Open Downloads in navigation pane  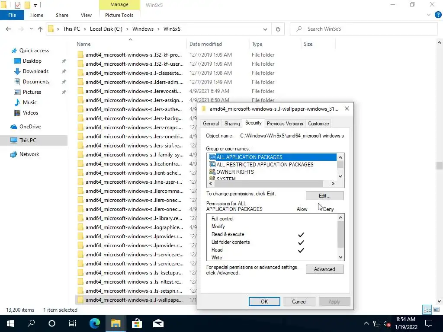(x=35, y=71)
